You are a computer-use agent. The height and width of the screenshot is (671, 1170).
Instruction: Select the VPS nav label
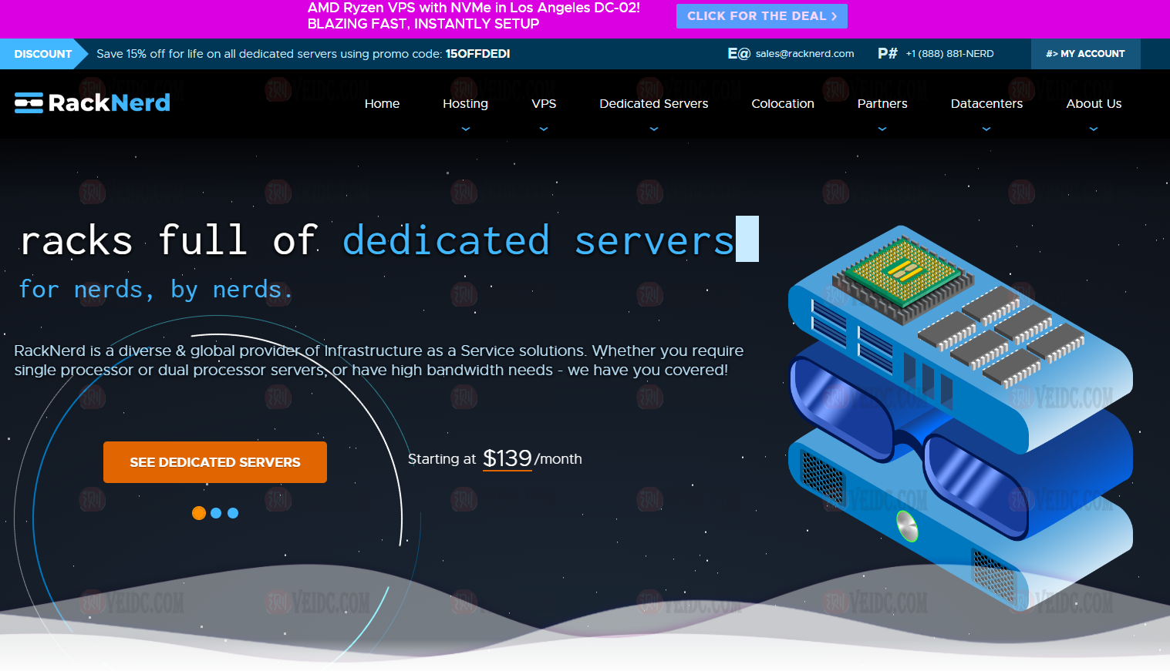click(544, 103)
